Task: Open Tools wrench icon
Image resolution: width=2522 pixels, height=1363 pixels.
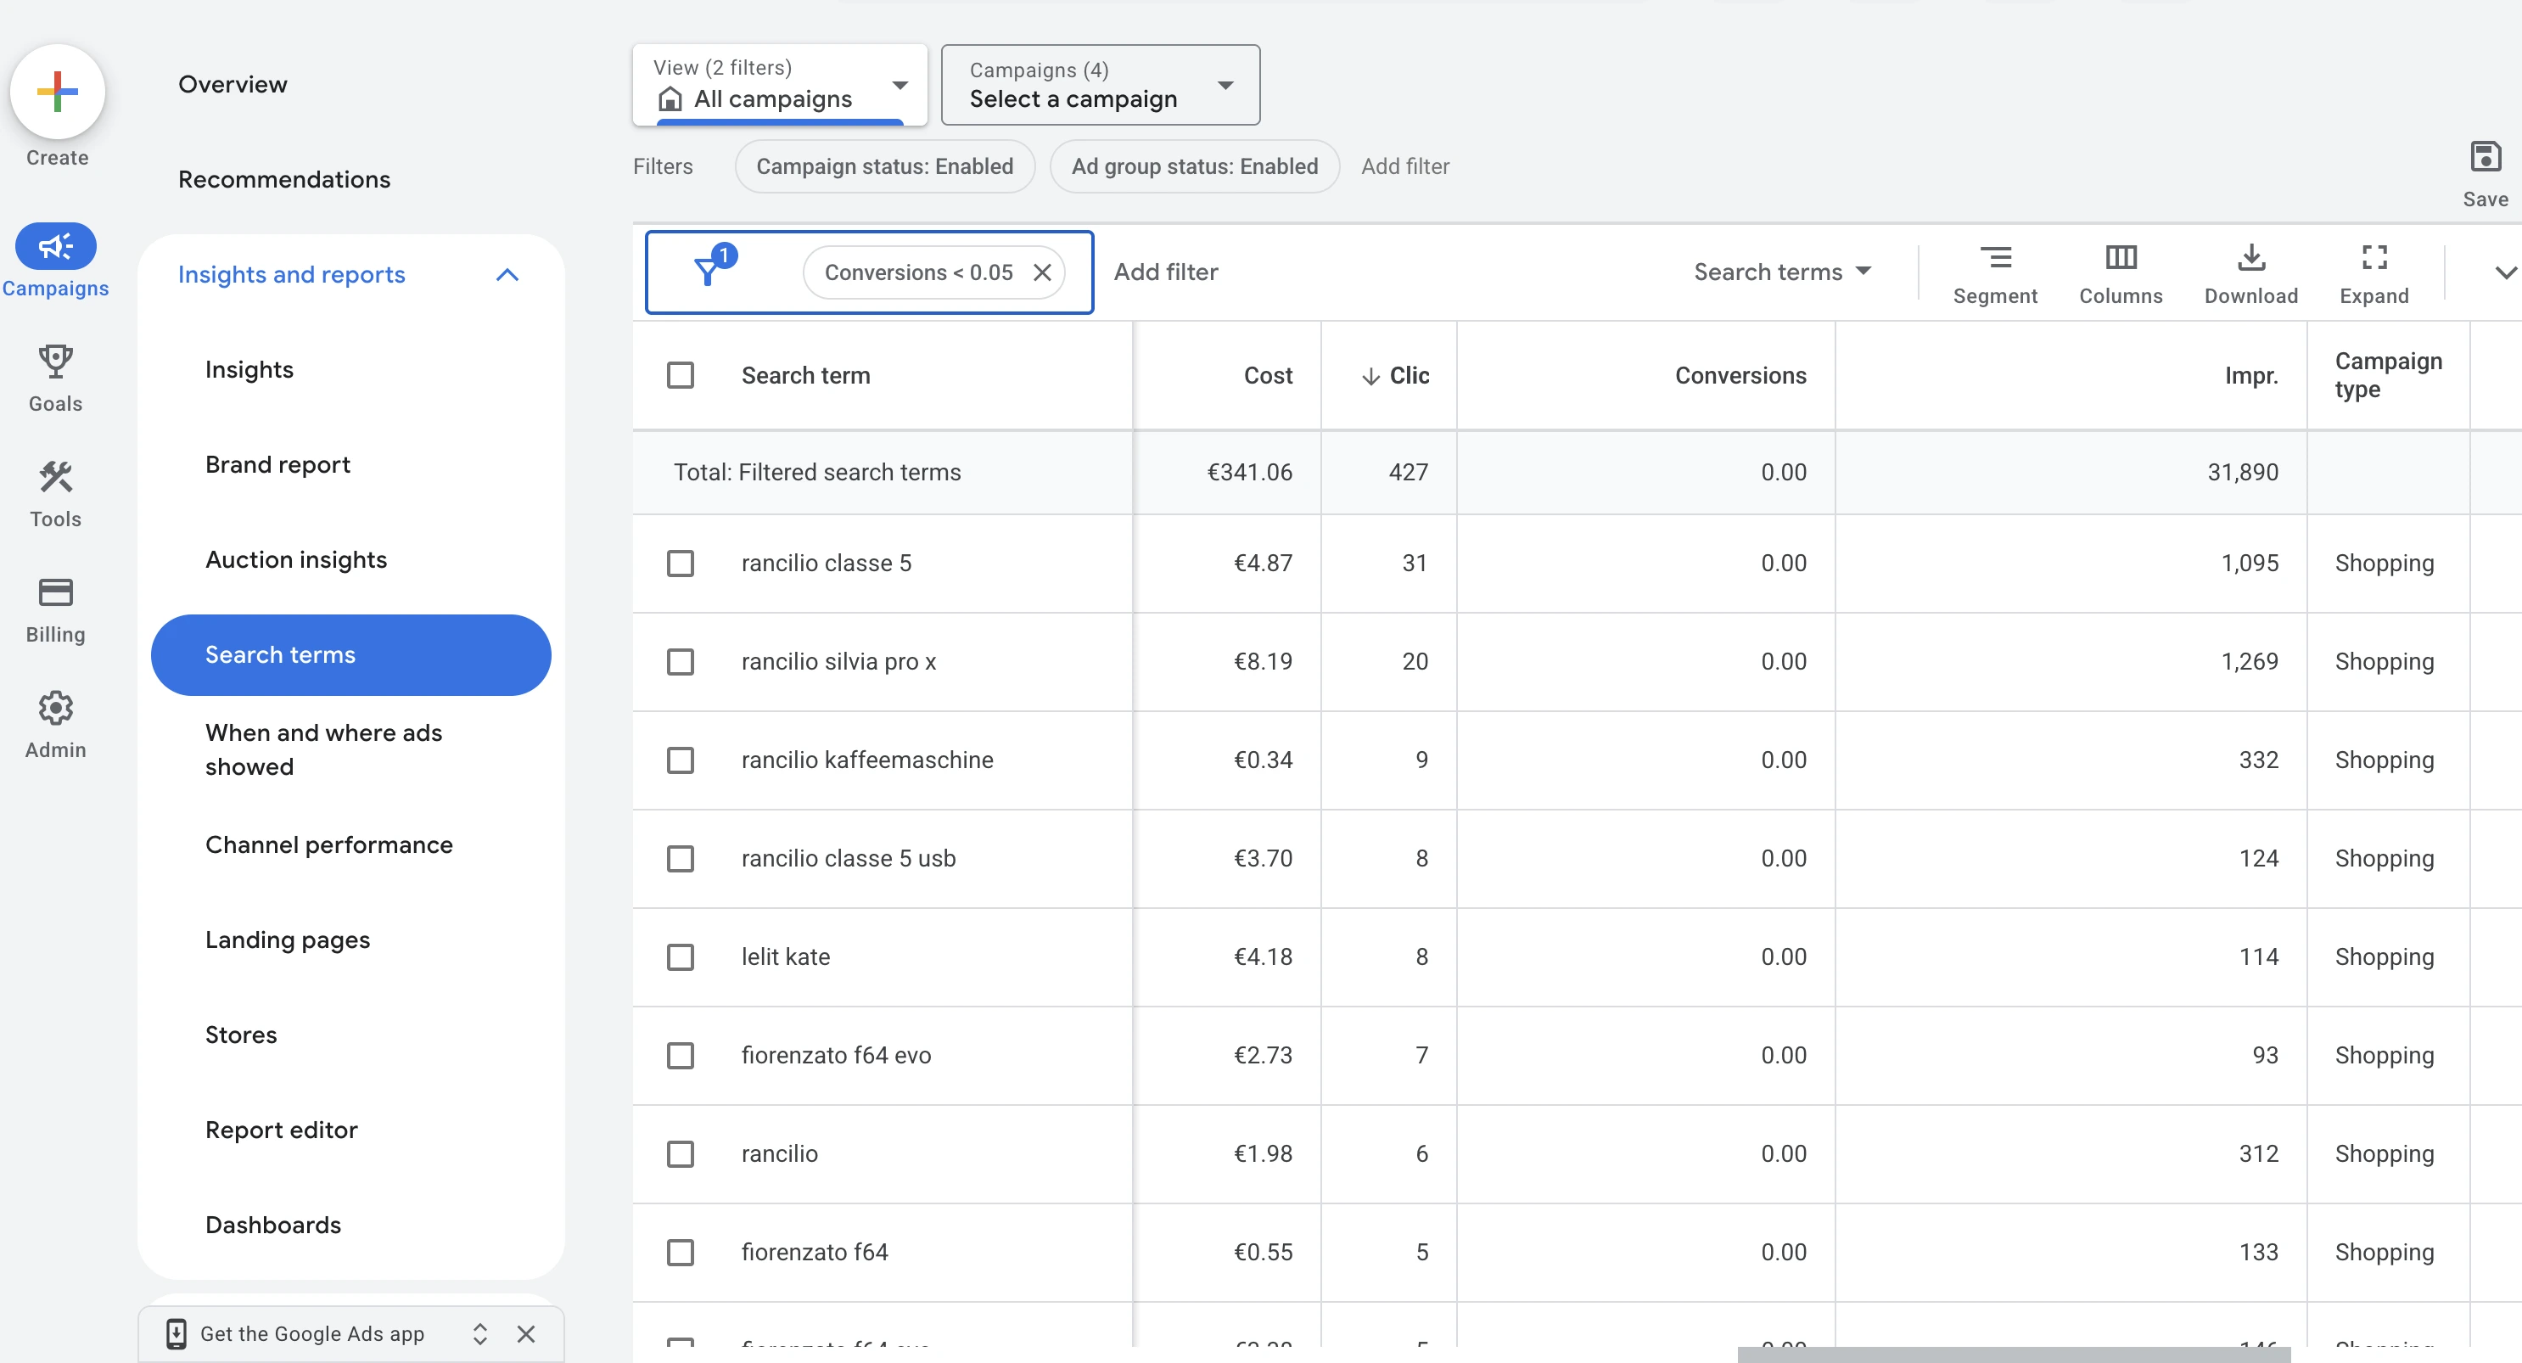Action: coord(56,477)
